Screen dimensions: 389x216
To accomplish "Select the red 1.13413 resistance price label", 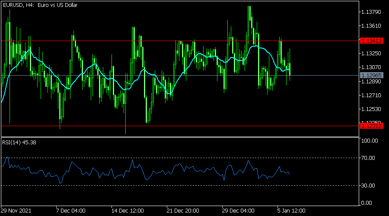I will [x=371, y=41].
